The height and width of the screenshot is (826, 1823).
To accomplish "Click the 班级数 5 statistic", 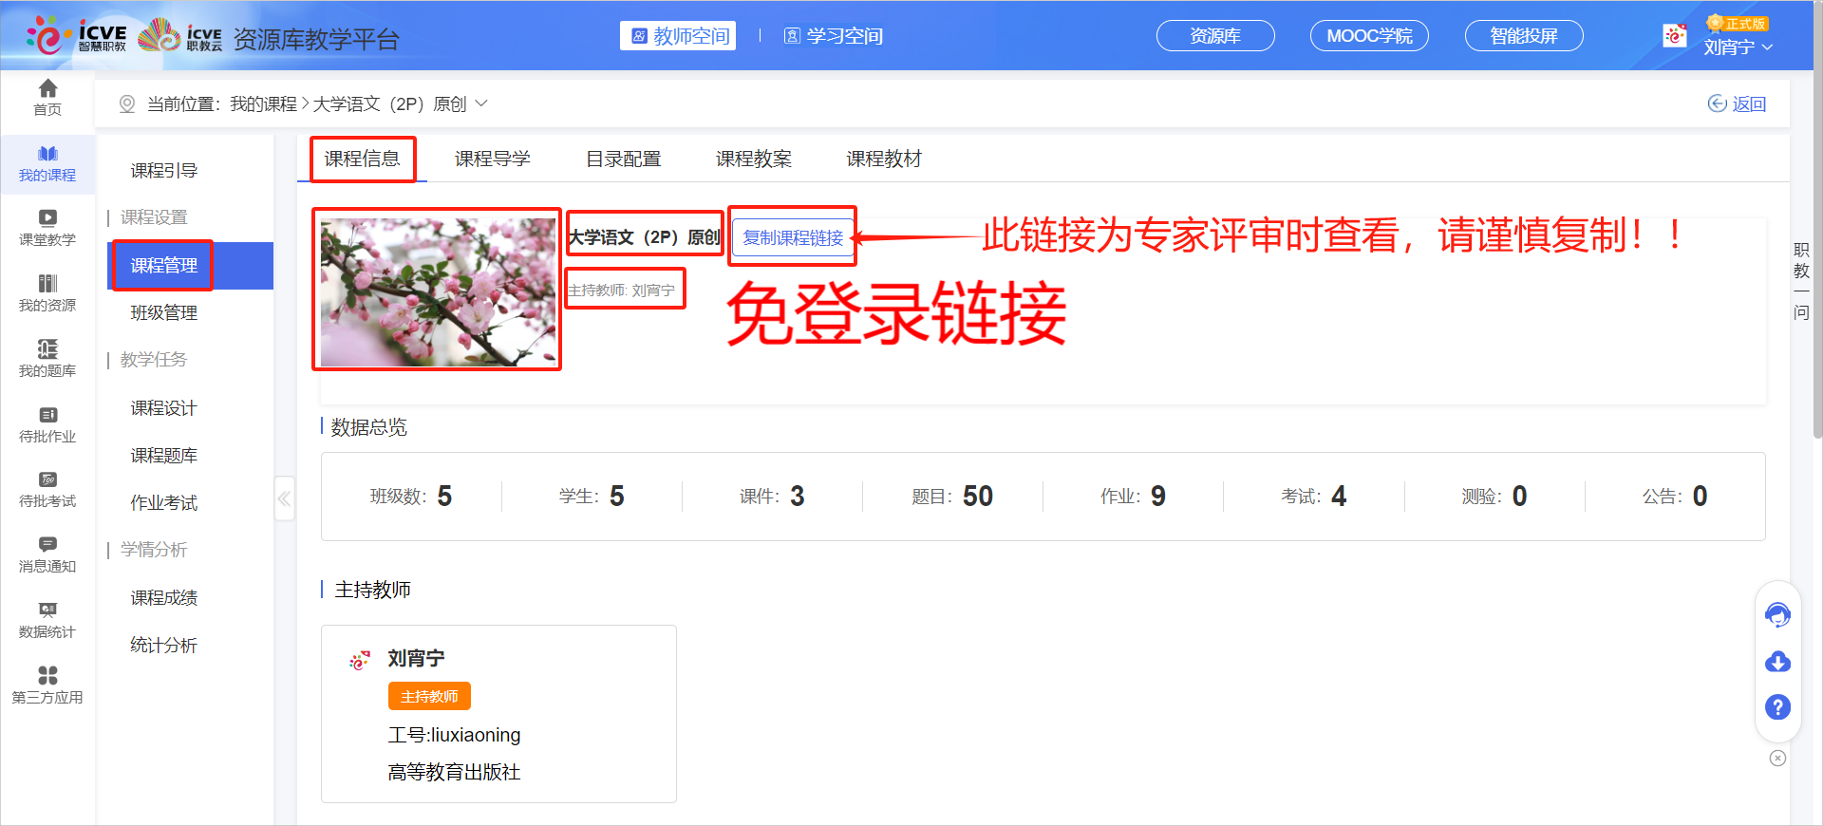I will tap(410, 497).
